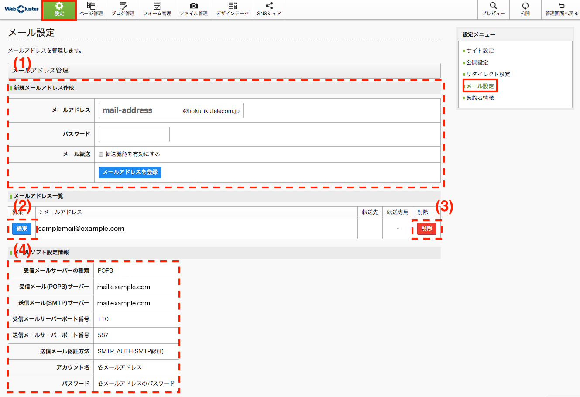Click red 削除 button for samplemail
The width and height of the screenshot is (580, 397).
[426, 229]
